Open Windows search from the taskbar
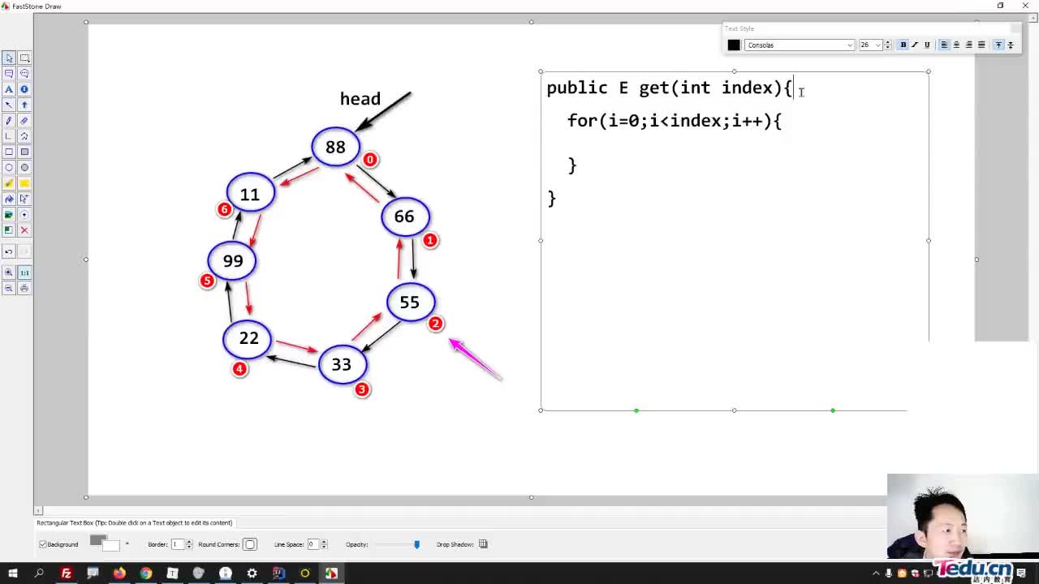This screenshot has height=584, width=1039. tap(39, 573)
